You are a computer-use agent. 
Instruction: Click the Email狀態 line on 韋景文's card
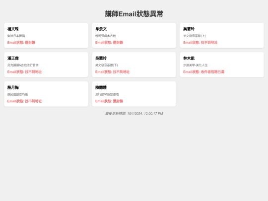click(109, 42)
